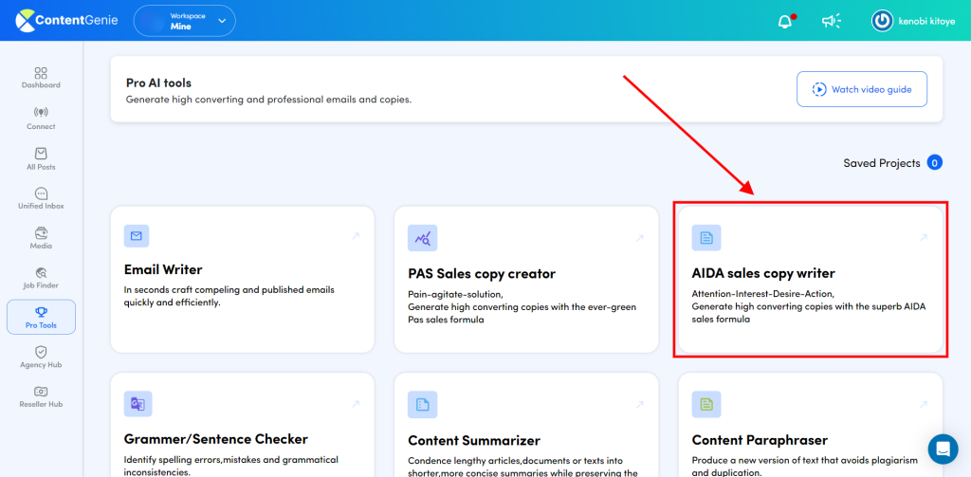This screenshot has width=971, height=477.
Task: Open AIDA sales copy writer title
Action: (x=763, y=273)
